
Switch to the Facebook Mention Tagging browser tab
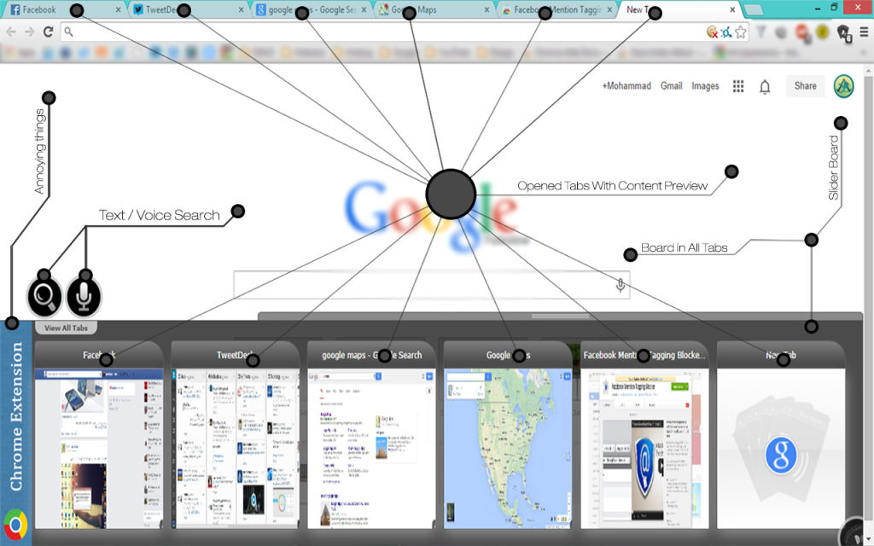pos(557,9)
